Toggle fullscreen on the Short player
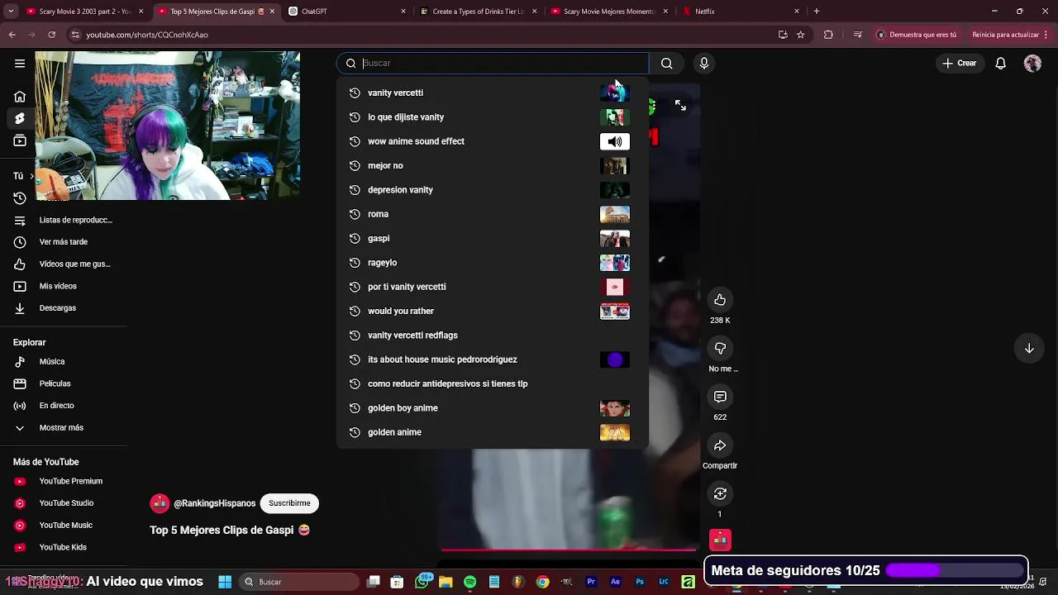 click(x=680, y=105)
